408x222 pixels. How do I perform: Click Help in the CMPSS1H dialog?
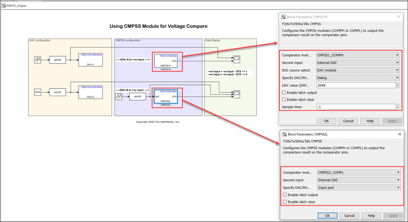point(370,121)
